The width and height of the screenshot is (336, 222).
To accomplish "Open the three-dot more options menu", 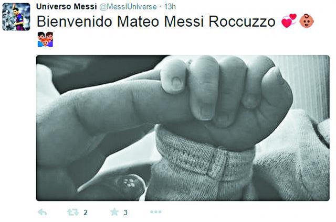I will 156,212.
